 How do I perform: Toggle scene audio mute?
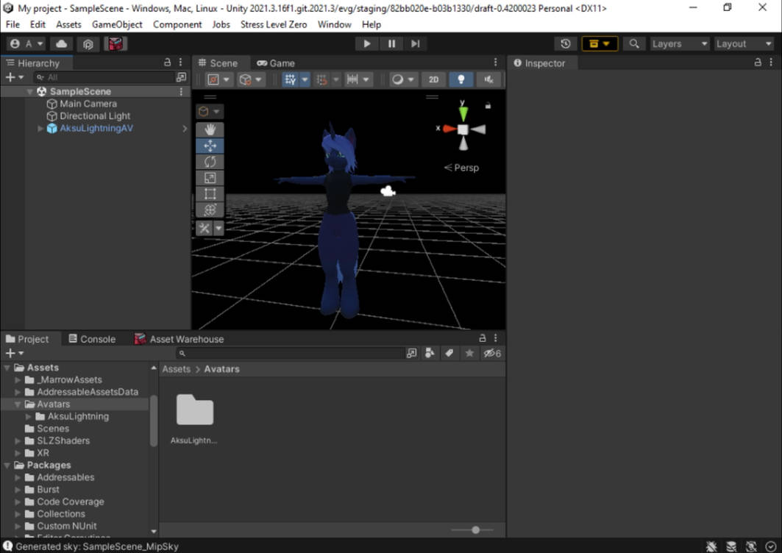pos(488,79)
